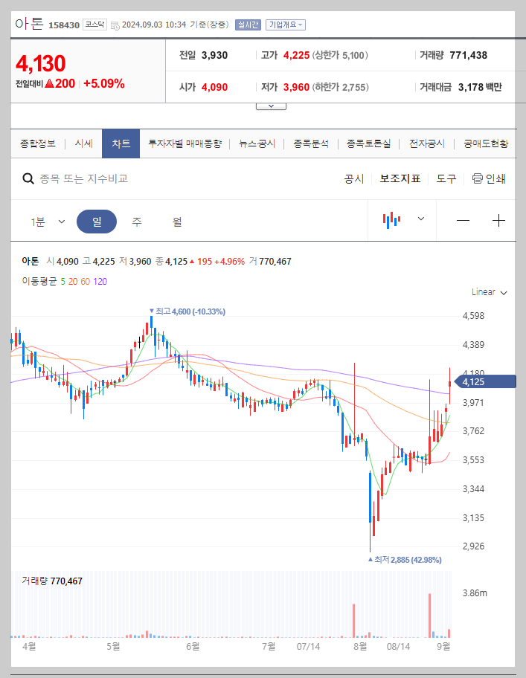Zoom out the chart with the minus icon
The height and width of the screenshot is (678, 526).
point(463,220)
